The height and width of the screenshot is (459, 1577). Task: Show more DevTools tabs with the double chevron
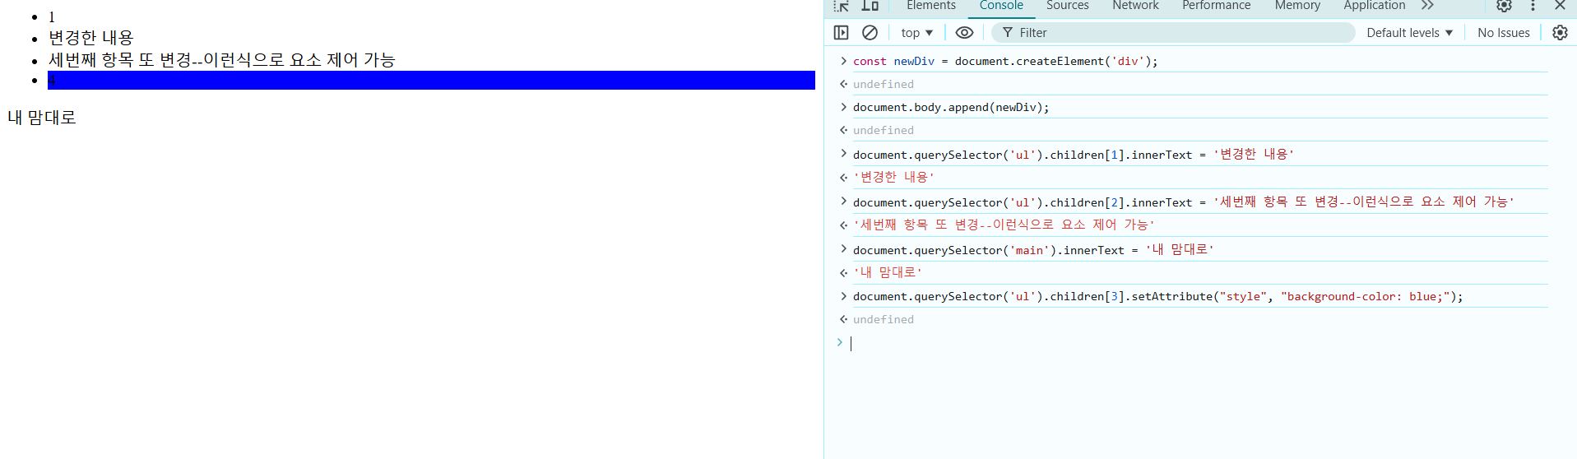(x=1427, y=6)
